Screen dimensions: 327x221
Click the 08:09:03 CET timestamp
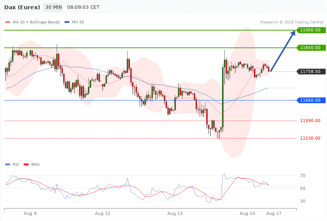pyautogui.click(x=83, y=7)
